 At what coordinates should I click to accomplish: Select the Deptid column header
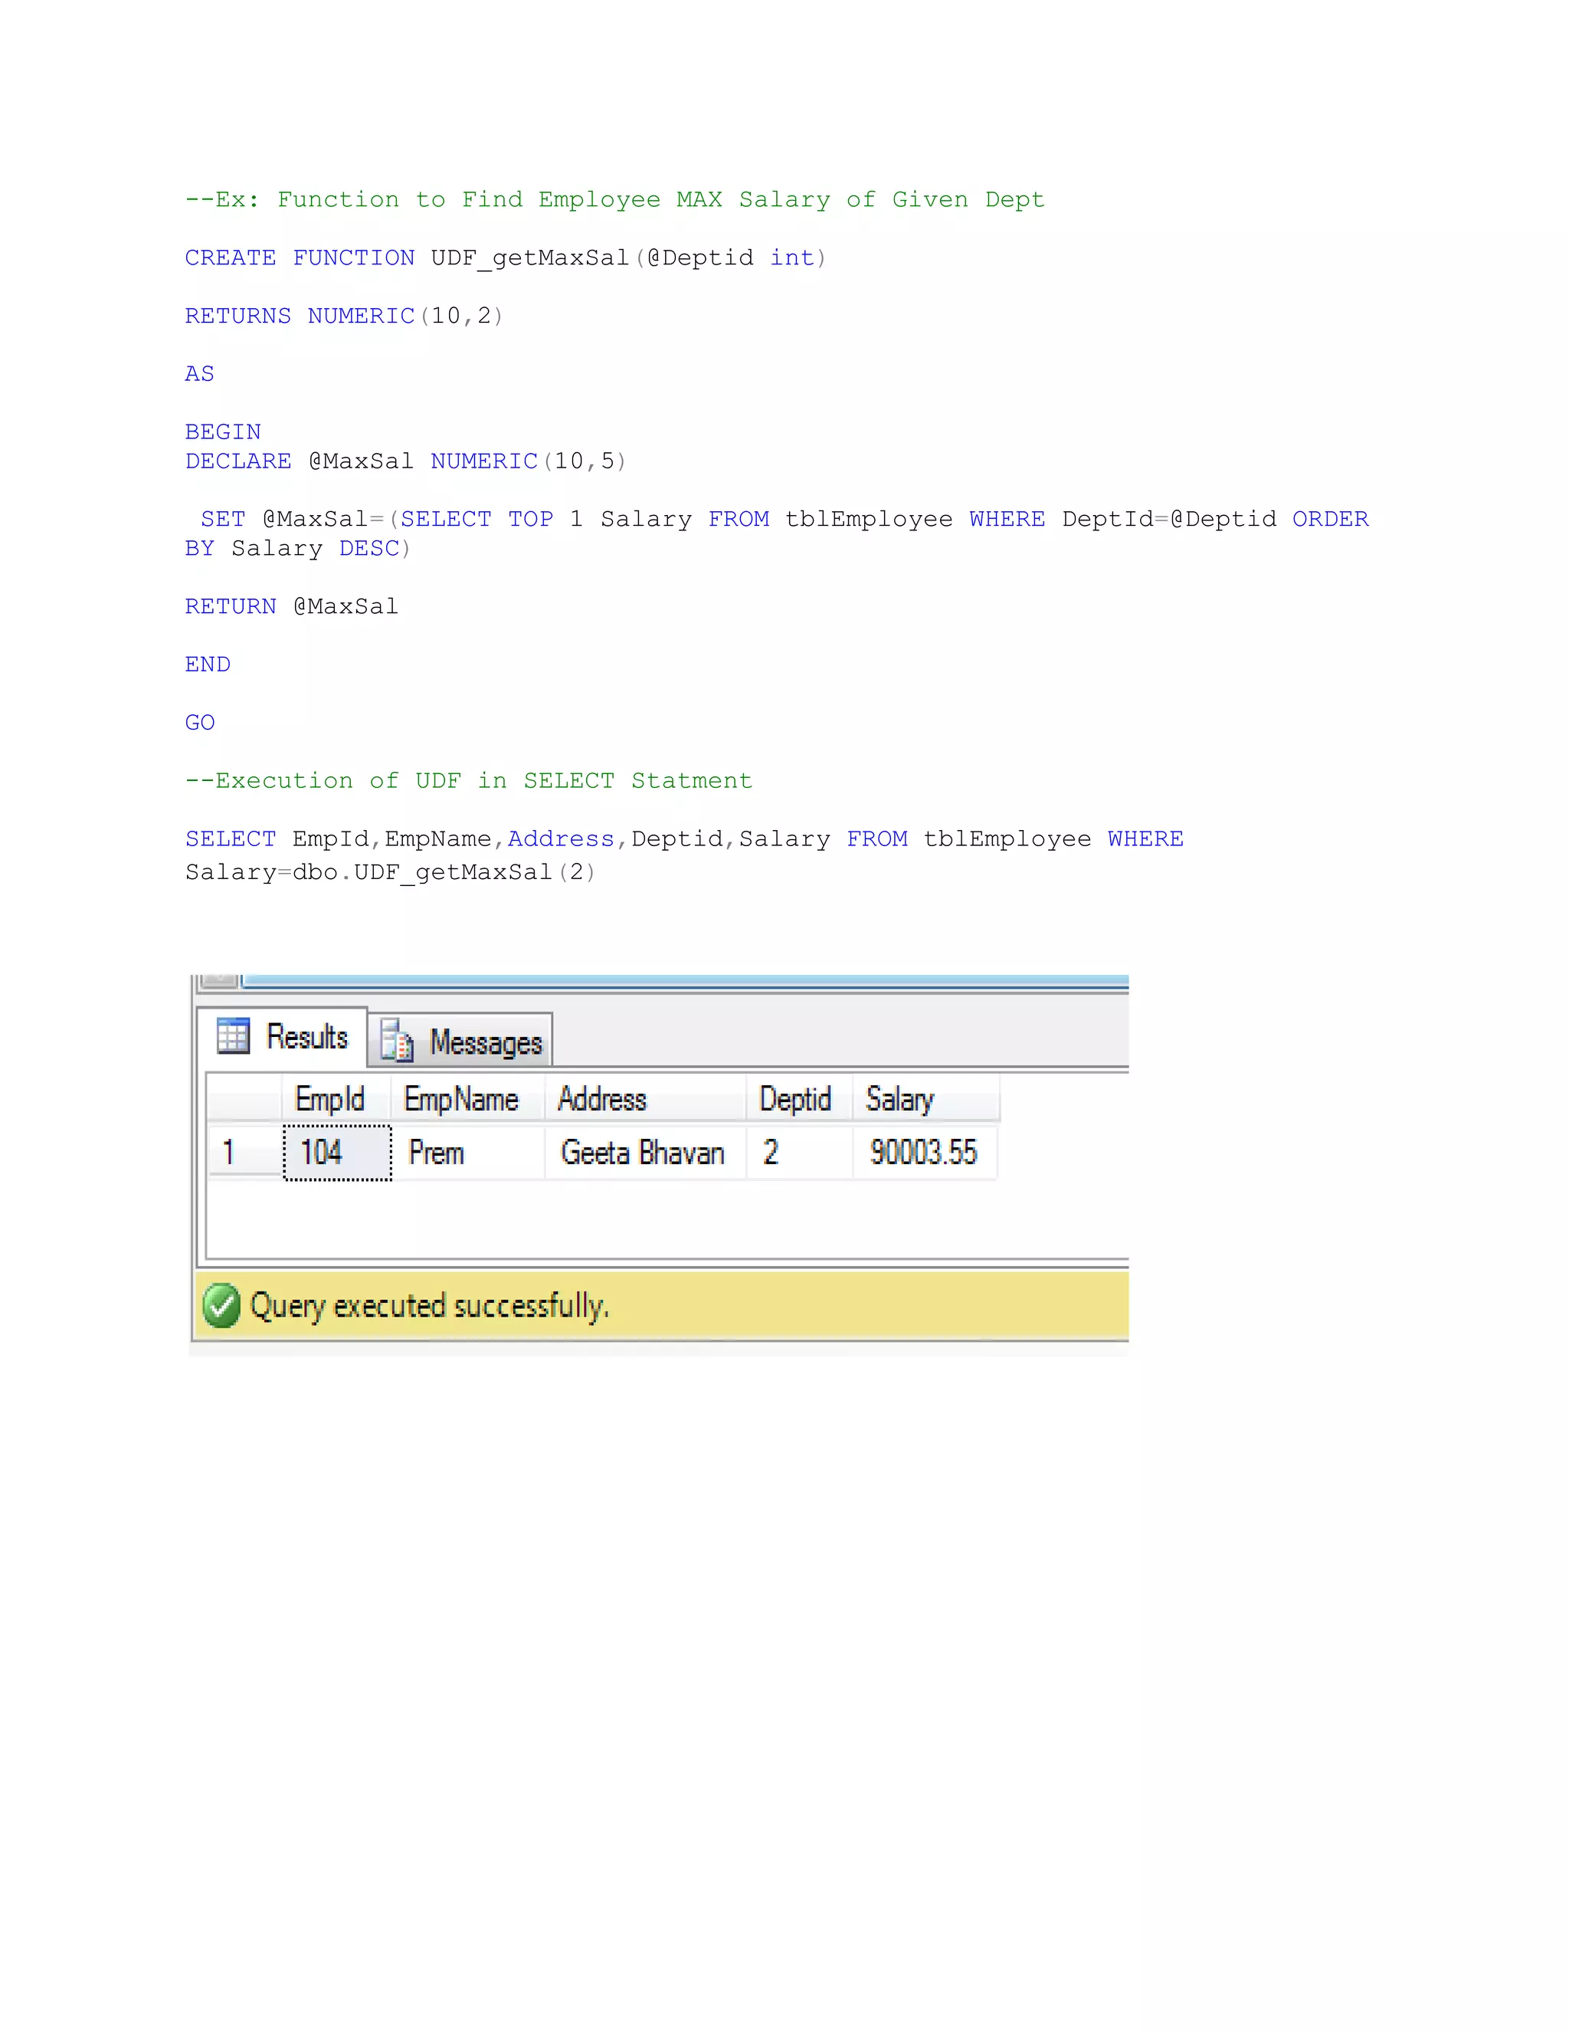coord(799,1099)
